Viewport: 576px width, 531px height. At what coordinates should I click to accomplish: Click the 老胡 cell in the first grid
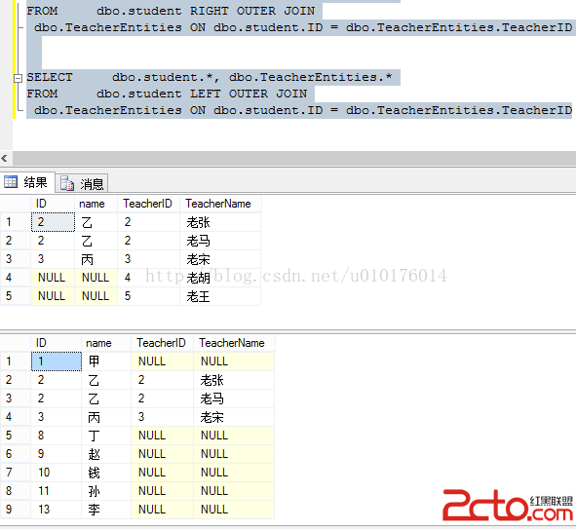pyautogui.click(x=220, y=278)
